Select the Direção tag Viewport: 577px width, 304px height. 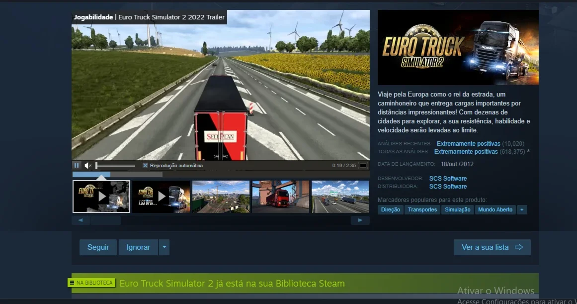pyautogui.click(x=391, y=209)
